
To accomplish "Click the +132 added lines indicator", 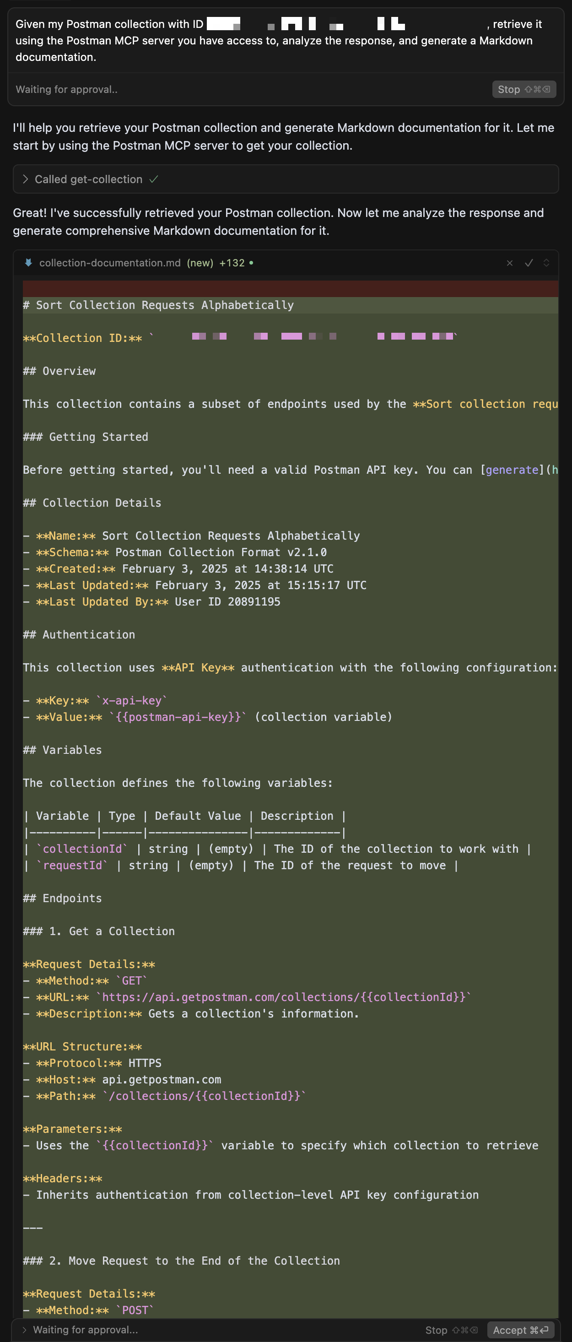I will pos(232,263).
